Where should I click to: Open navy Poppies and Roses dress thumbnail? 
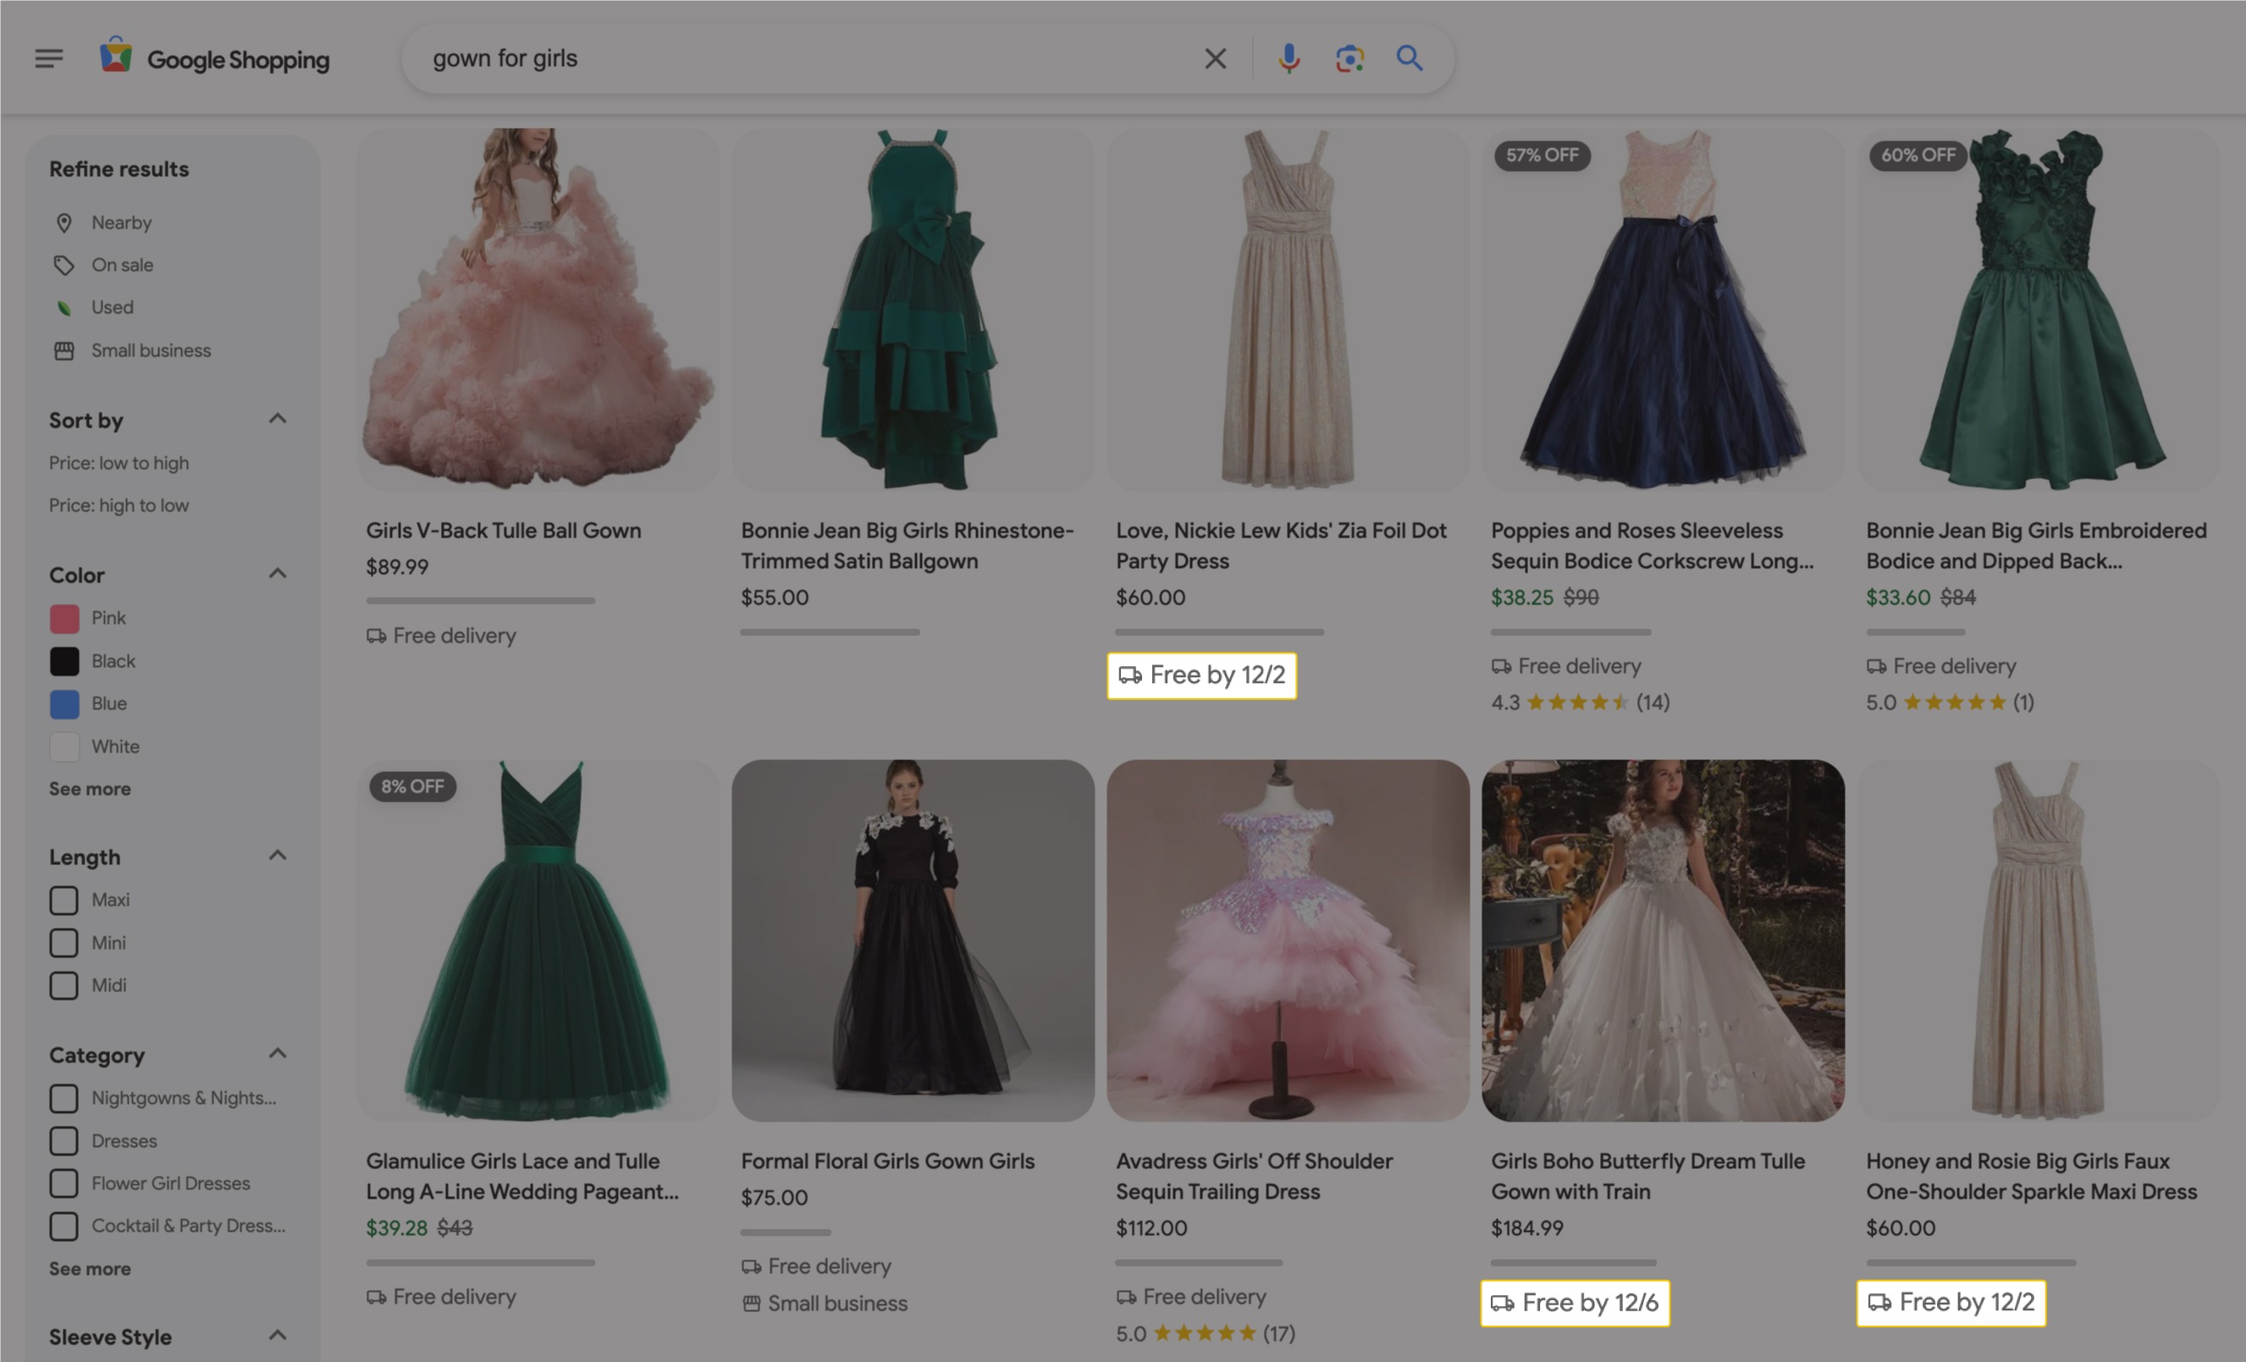point(1663,309)
